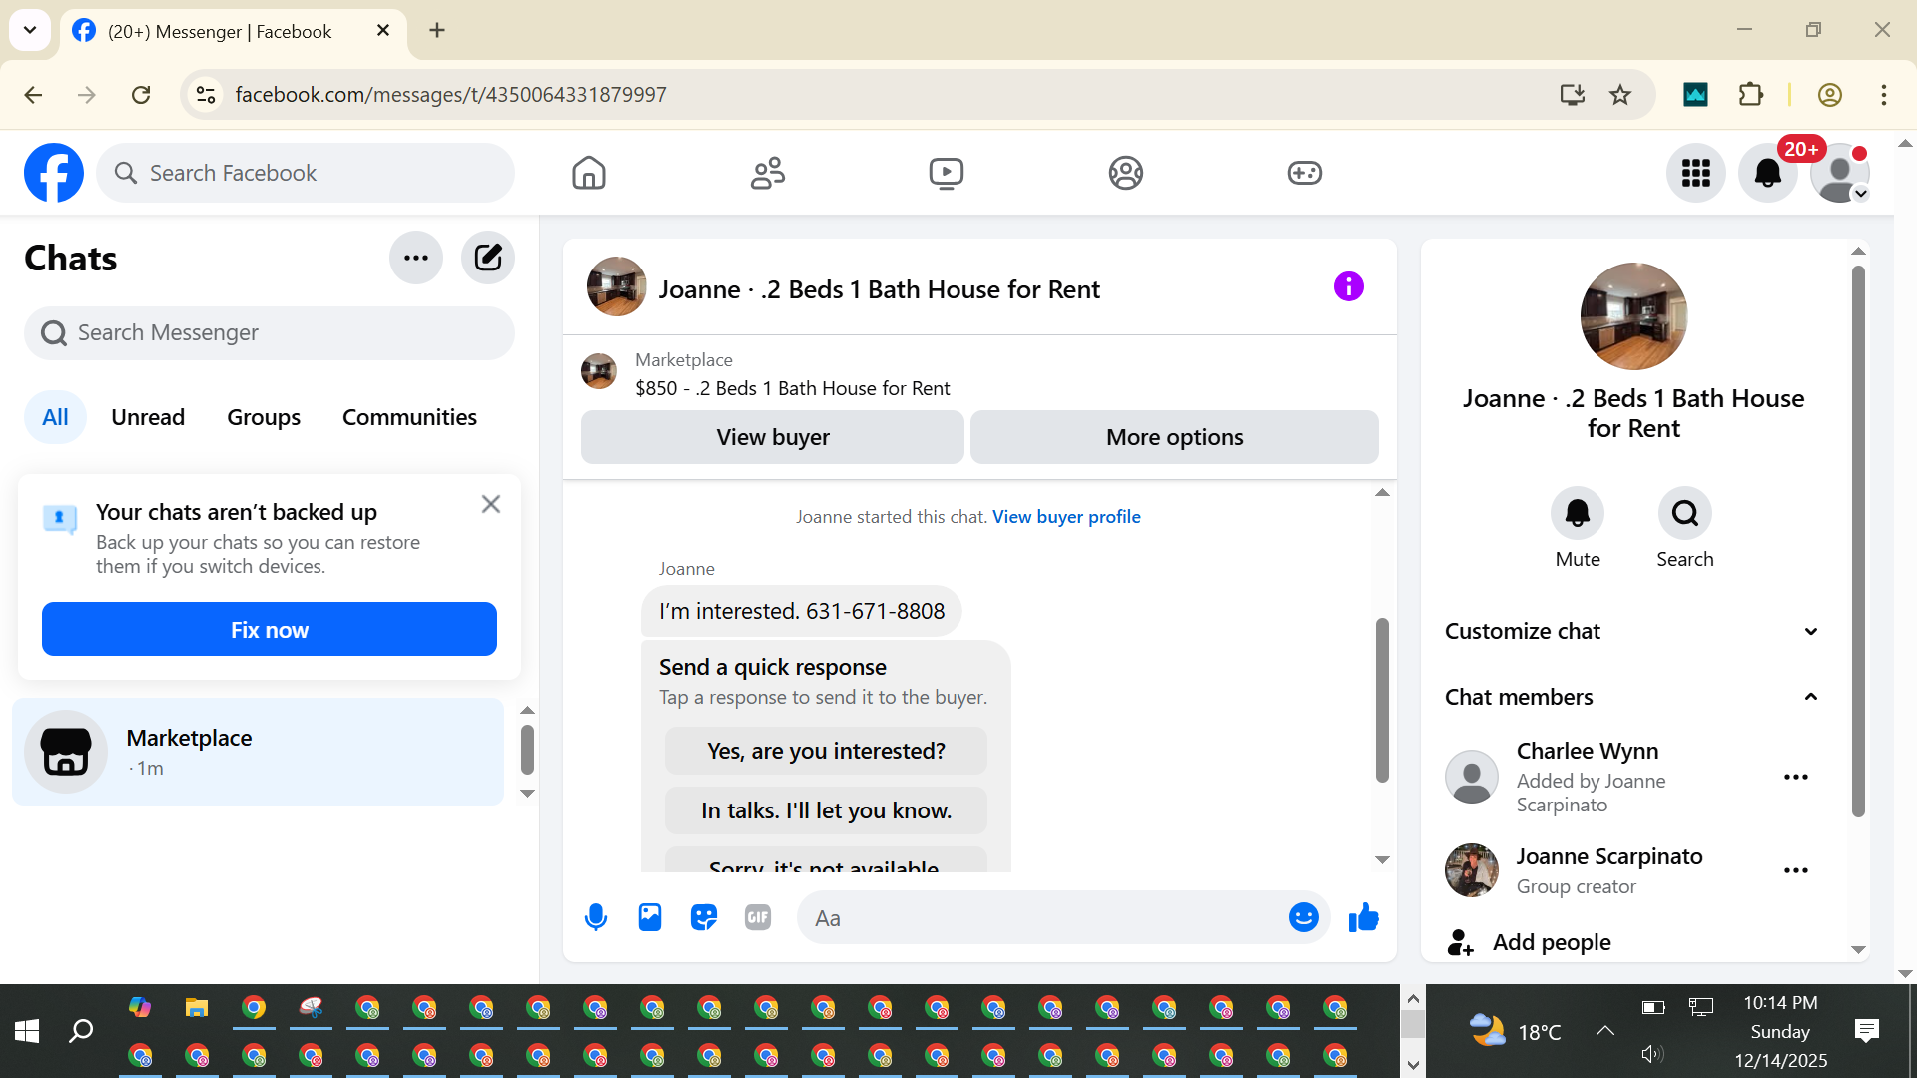Viewport: 1917px width, 1078px height.
Task: Select the Communities tab
Action: click(409, 417)
